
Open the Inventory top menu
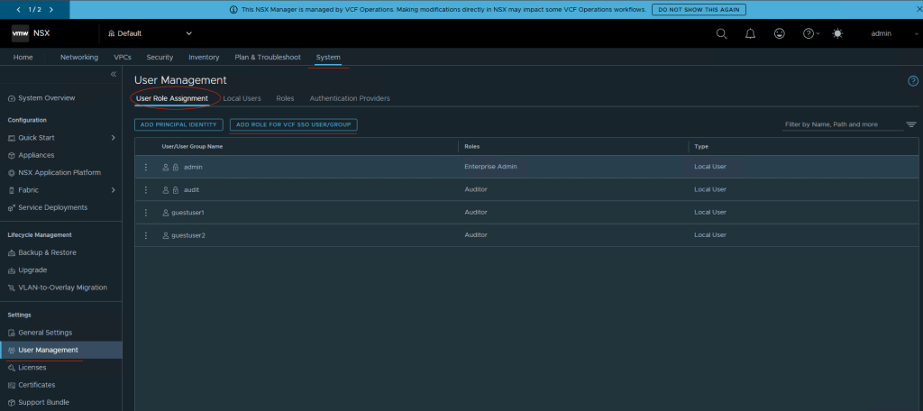click(x=204, y=57)
